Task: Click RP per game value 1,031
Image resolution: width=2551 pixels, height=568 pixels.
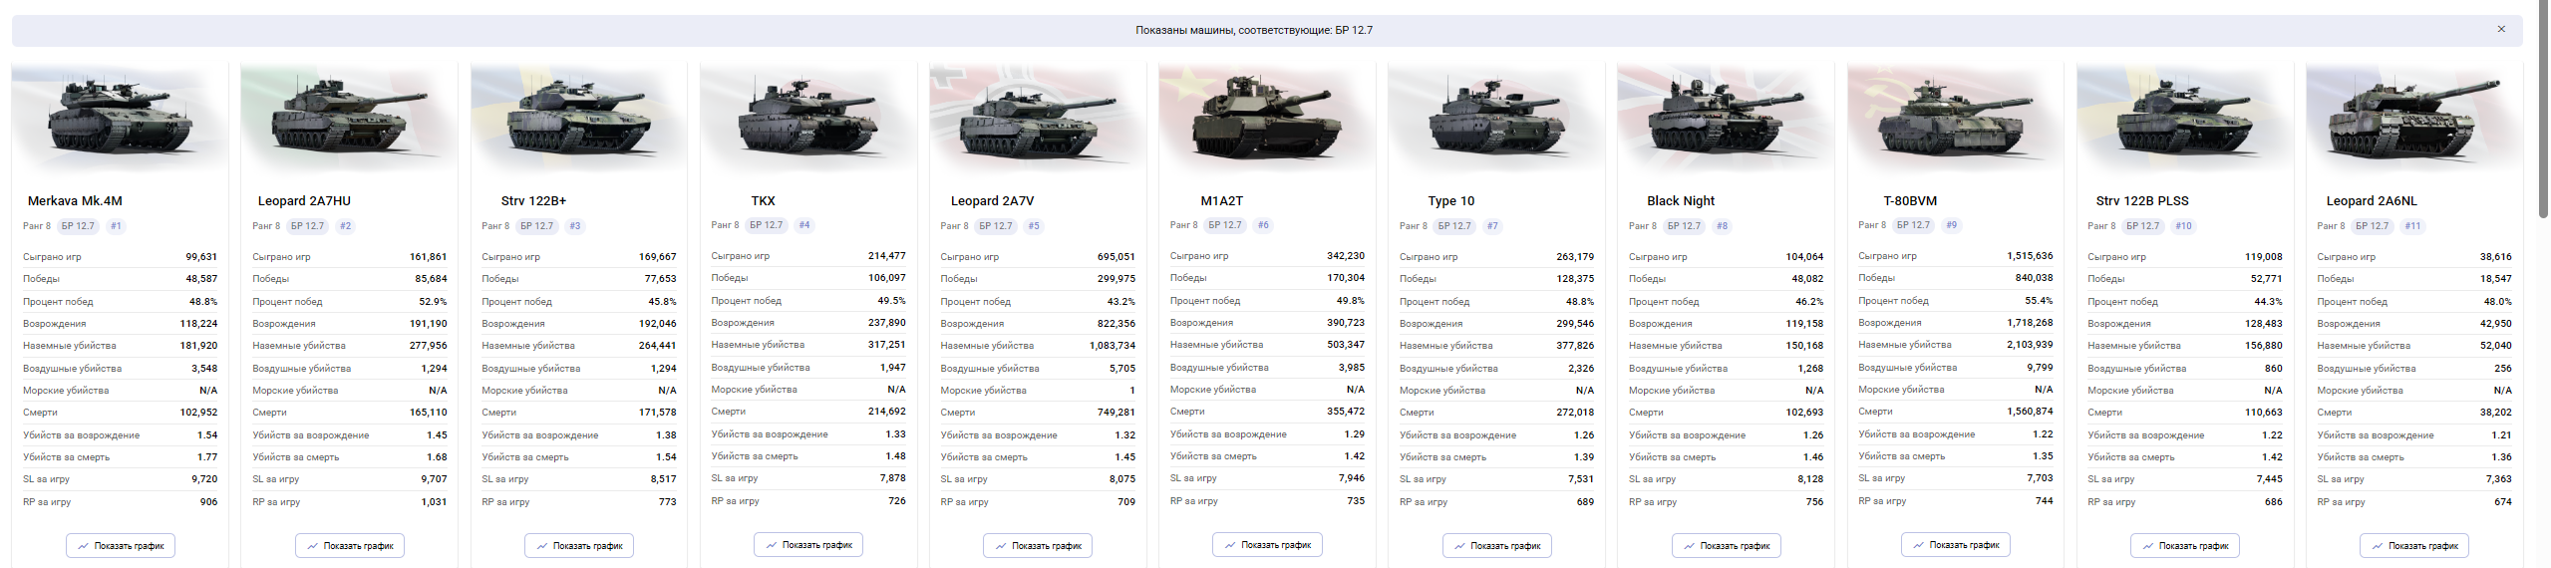Action: pyautogui.click(x=434, y=502)
